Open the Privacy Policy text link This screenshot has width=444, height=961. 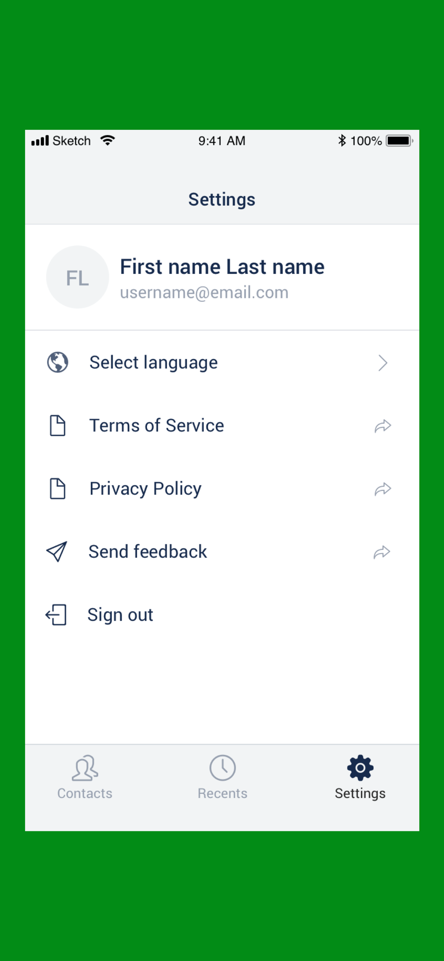[146, 489]
